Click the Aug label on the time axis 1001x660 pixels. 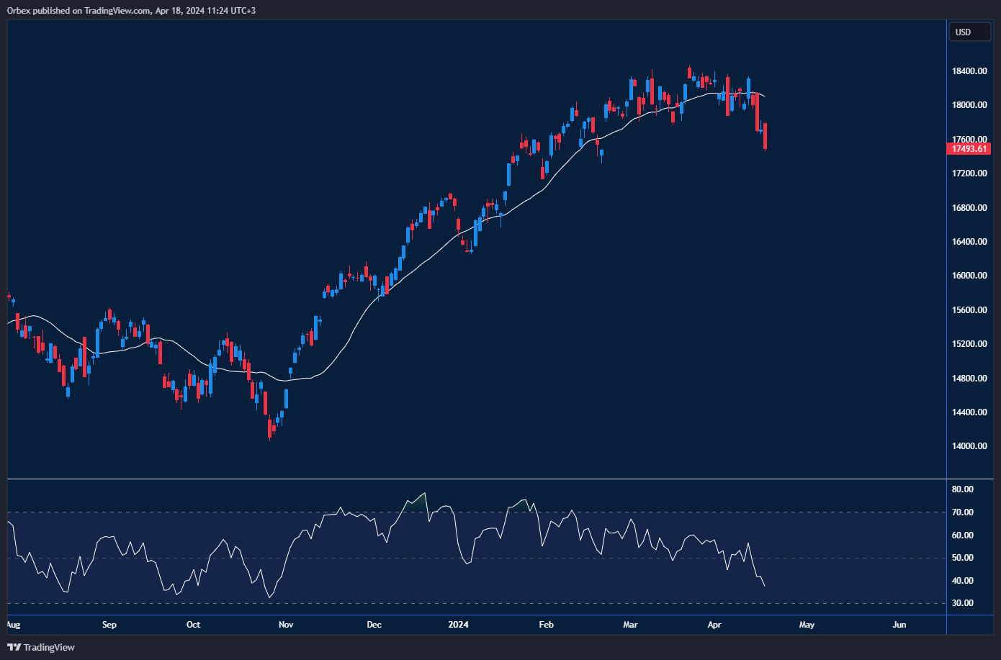click(13, 625)
